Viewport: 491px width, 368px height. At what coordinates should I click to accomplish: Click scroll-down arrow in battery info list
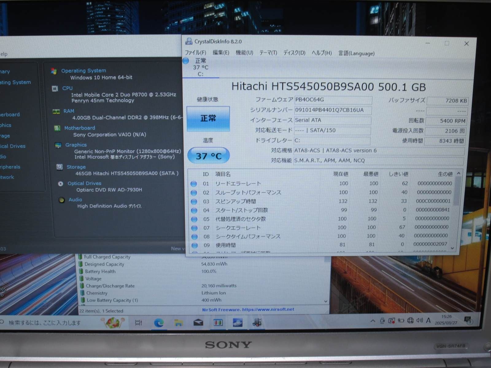click(x=326, y=301)
